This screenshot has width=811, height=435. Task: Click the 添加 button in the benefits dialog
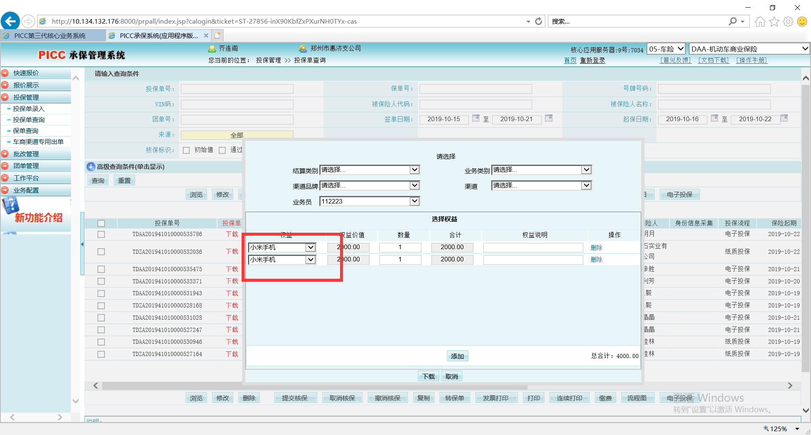[x=457, y=356]
